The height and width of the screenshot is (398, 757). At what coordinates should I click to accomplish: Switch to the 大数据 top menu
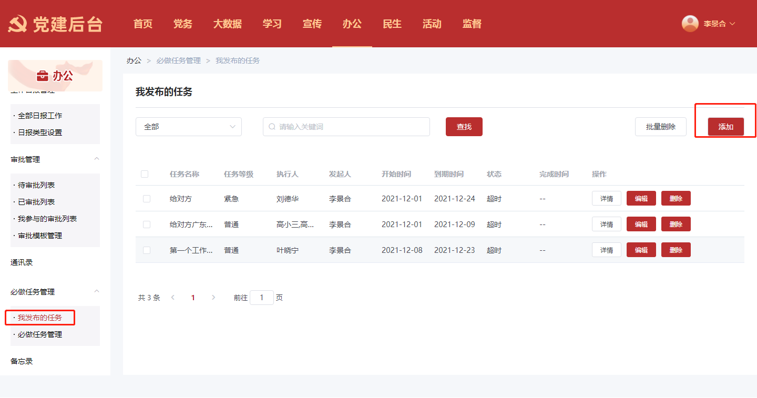tap(227, 24)
